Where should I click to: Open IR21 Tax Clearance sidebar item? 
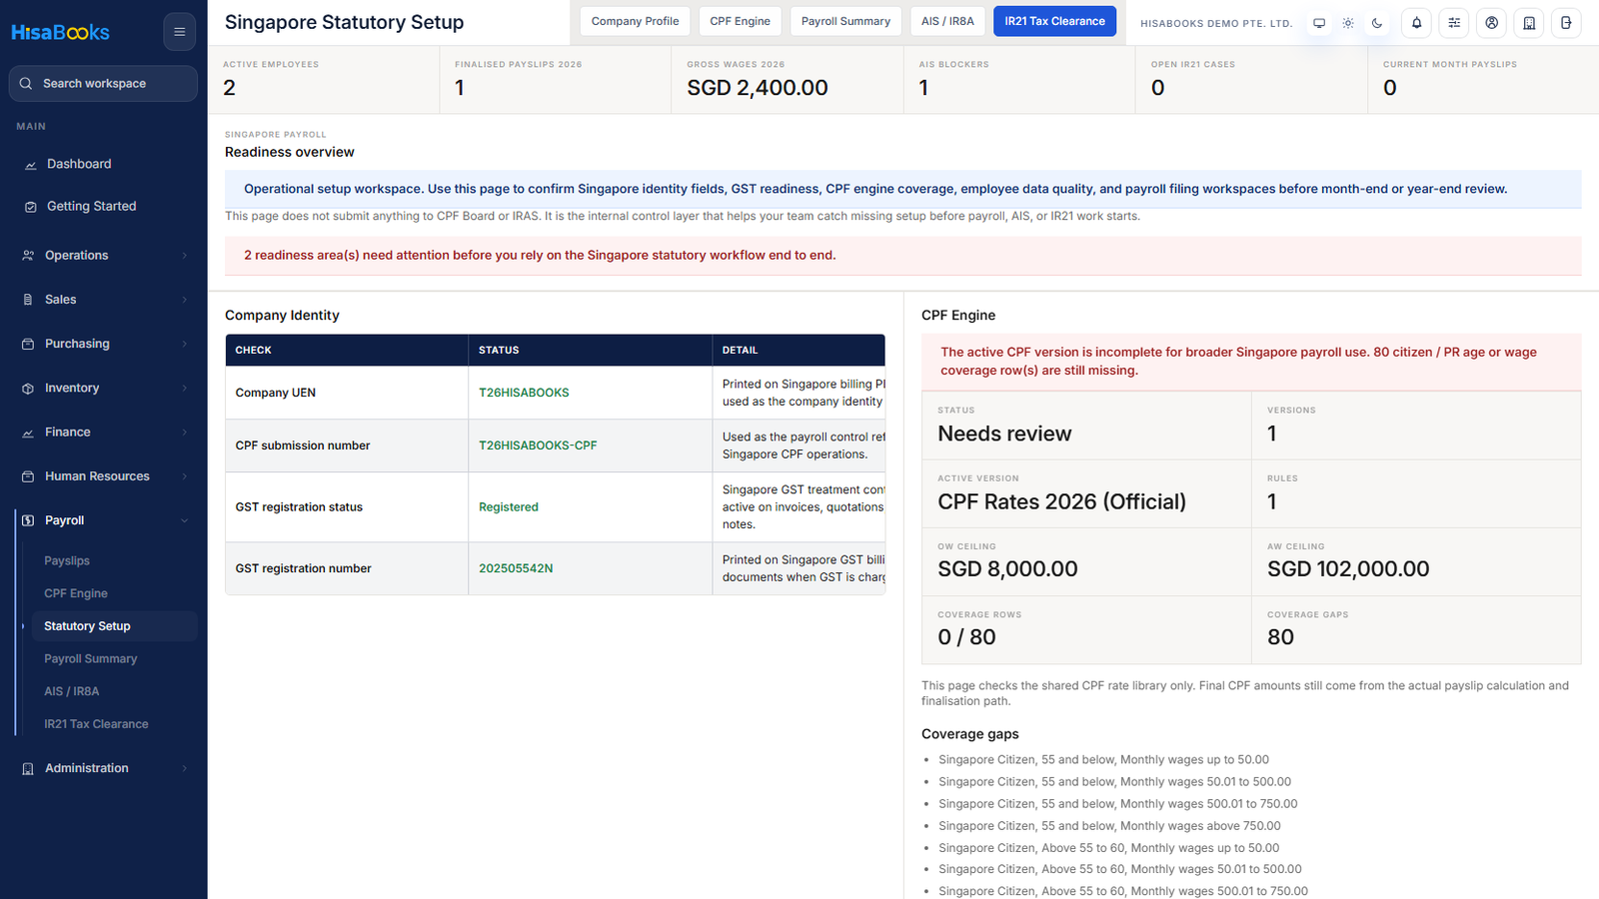96,724
